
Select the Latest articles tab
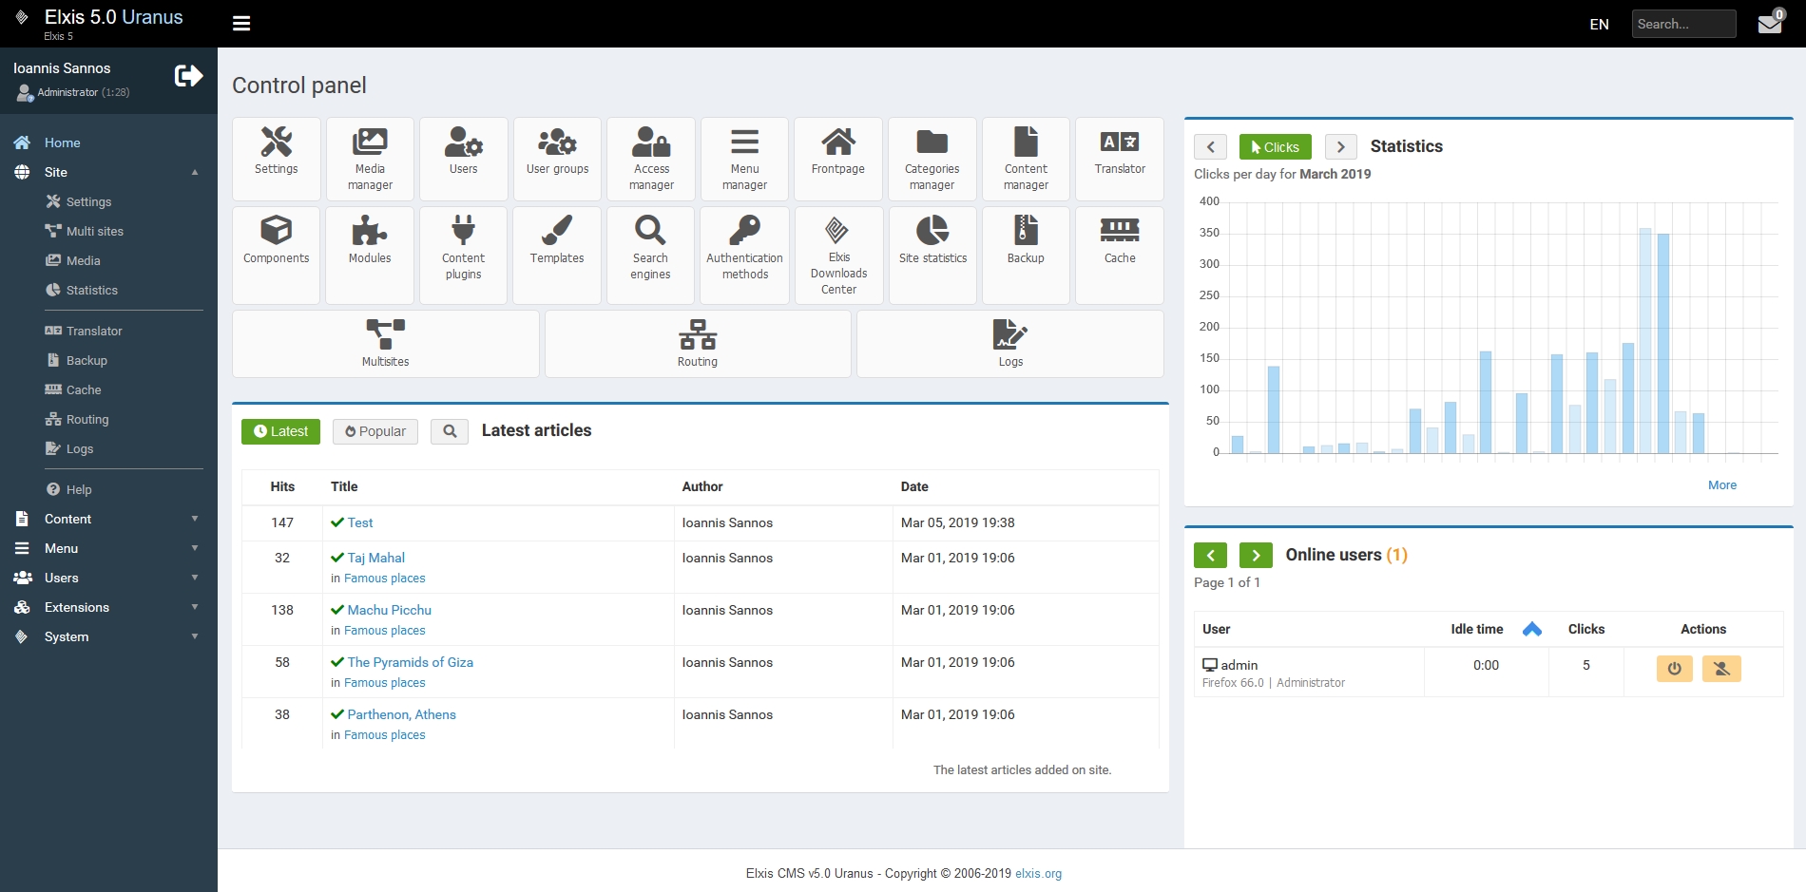point(280,431)
